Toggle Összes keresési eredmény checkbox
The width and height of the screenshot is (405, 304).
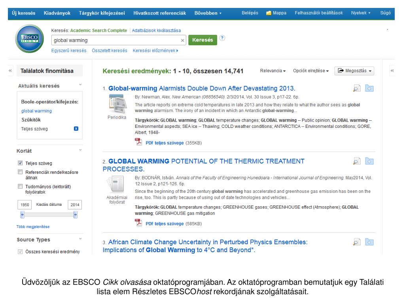pos(20,251)
